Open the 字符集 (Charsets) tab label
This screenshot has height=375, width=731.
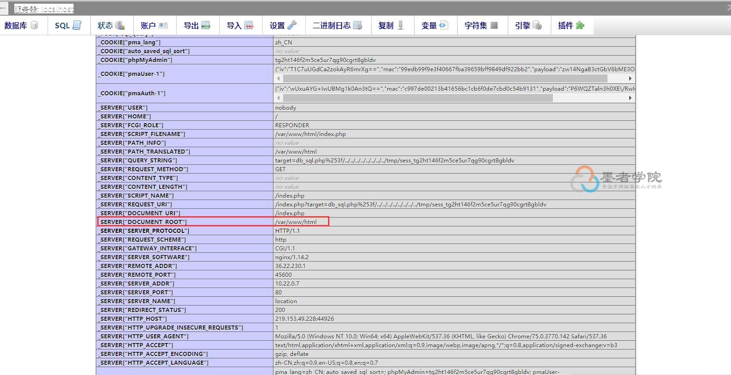click(x=476, y=25)
